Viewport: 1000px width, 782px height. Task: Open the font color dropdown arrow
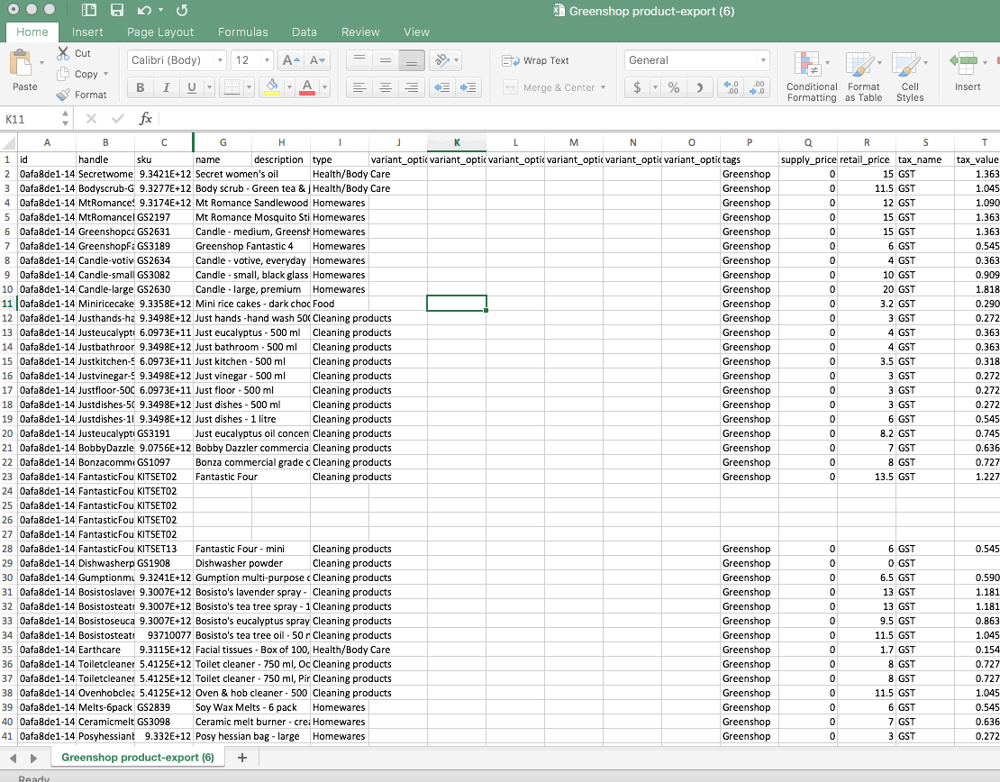pyautogui.click(x=324, y=87)
